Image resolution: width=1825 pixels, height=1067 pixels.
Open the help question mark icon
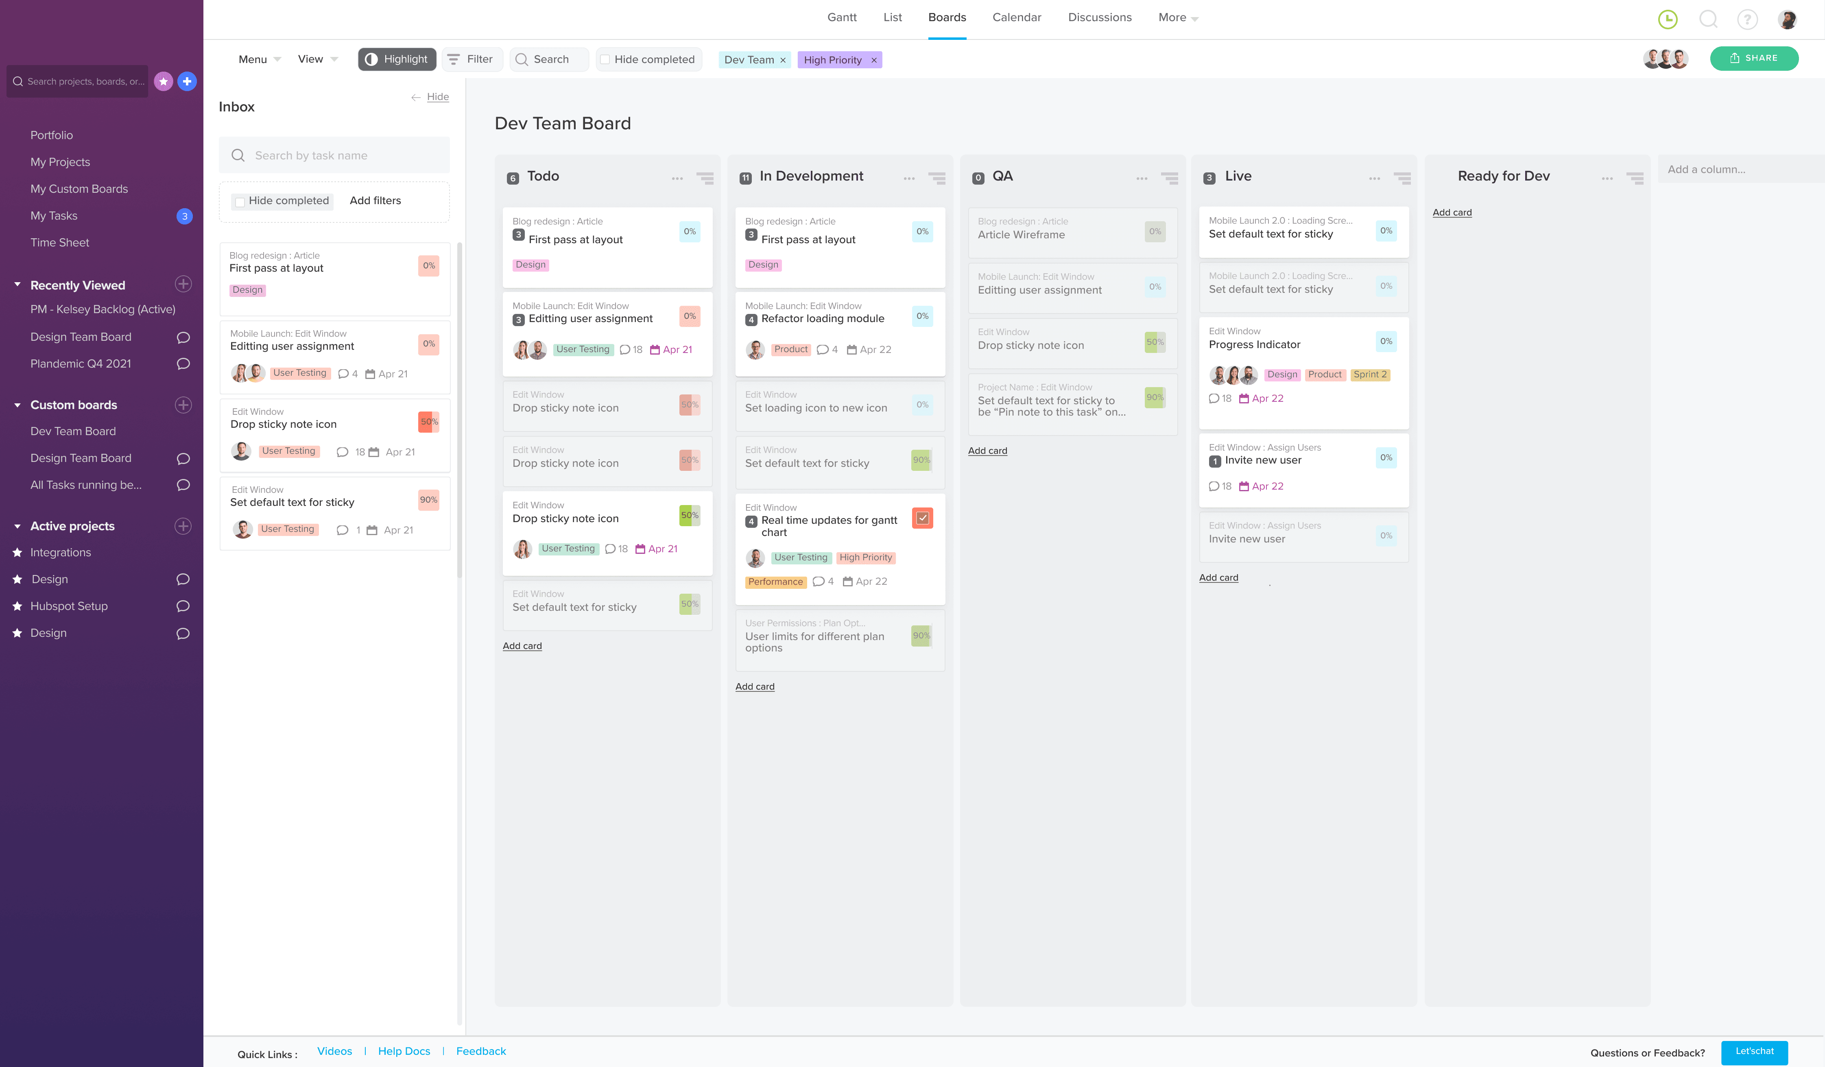[1747, 20]
